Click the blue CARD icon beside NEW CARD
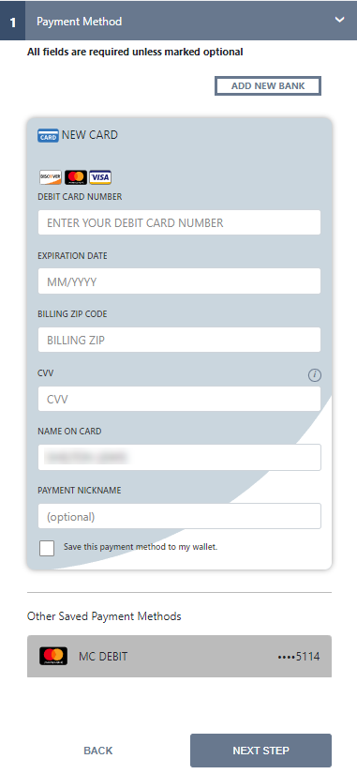This screenshot has width=357, height=774. pyautogui.click(x=48, y=135)
